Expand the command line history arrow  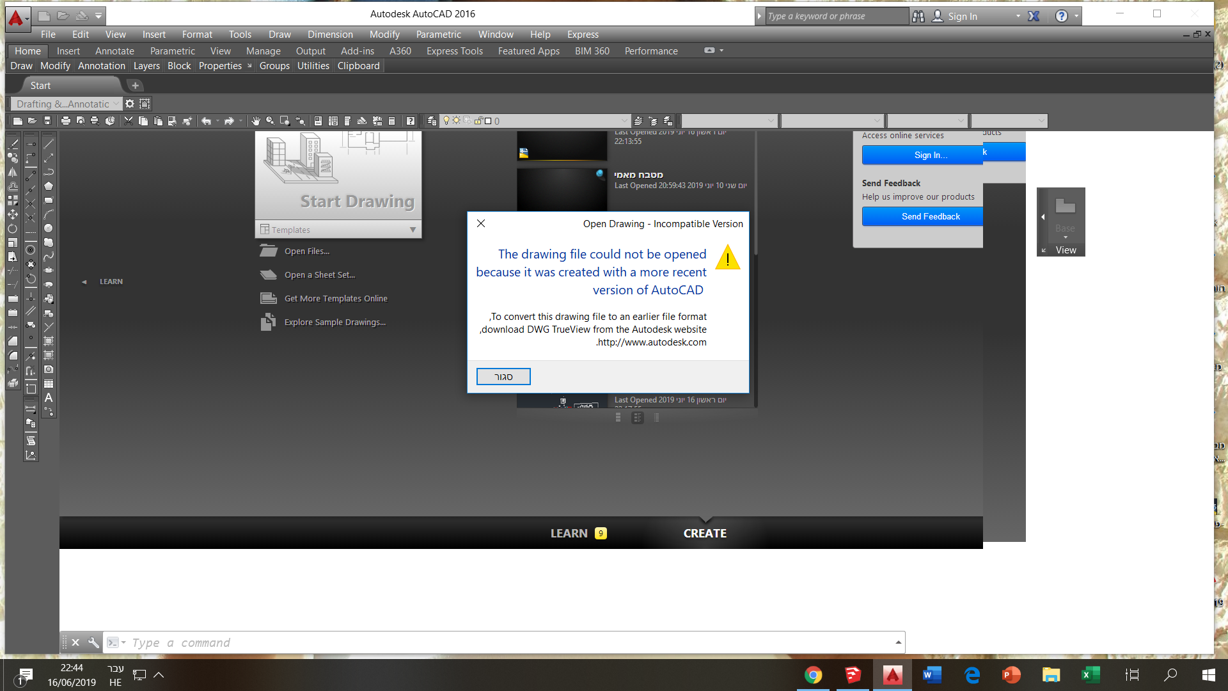click(x=898, y=642)
